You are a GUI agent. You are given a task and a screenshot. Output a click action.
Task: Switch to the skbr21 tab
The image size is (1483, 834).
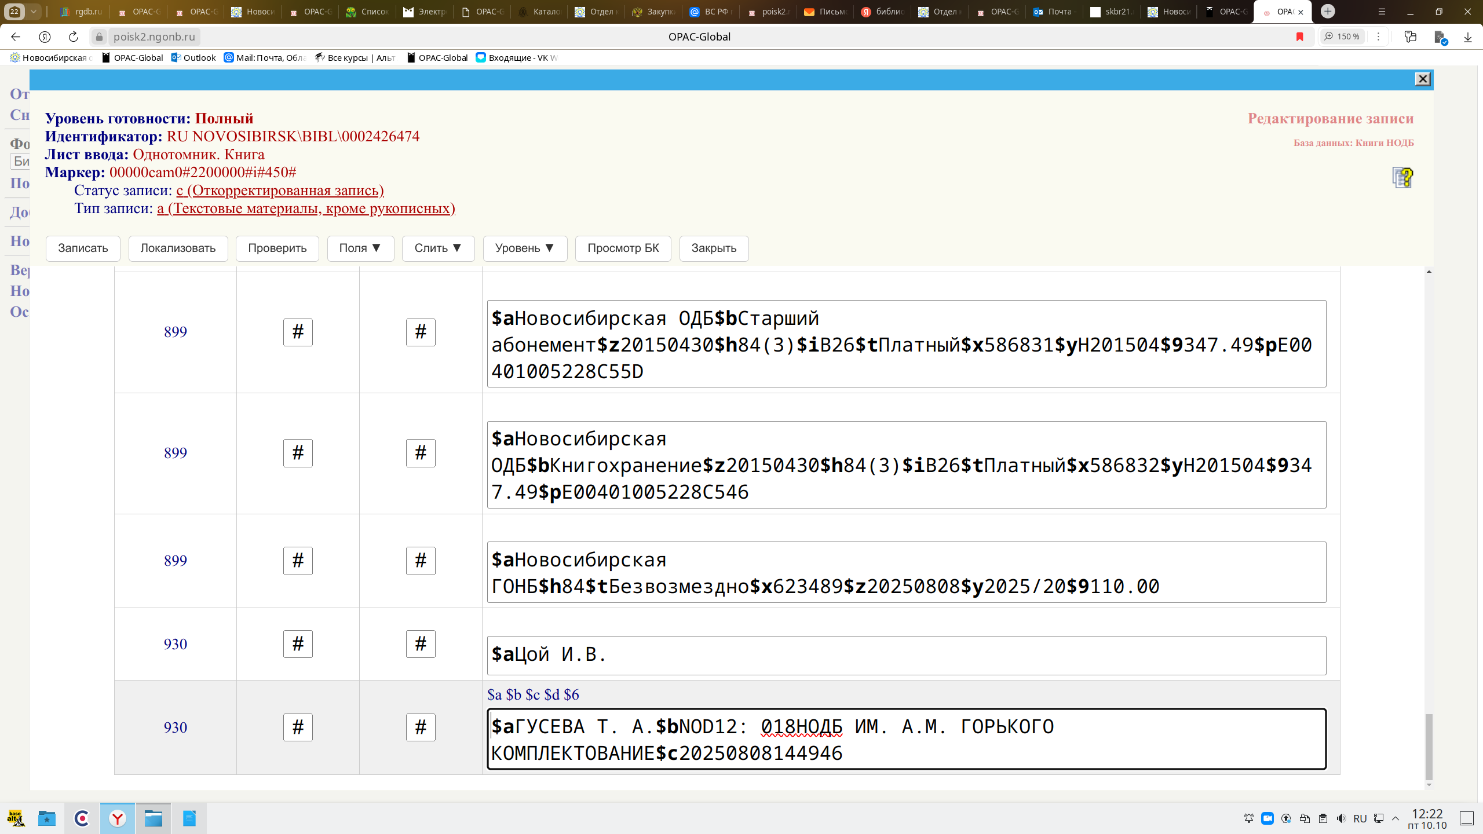pos(1112,12)
